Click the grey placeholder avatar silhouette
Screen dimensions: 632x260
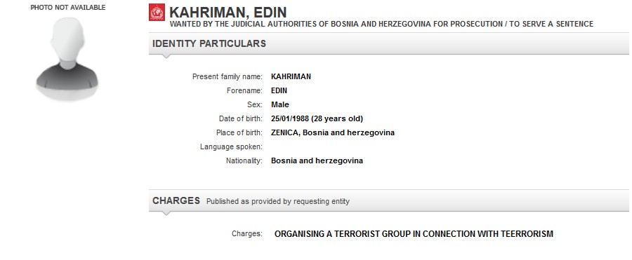tap(67, 59)
